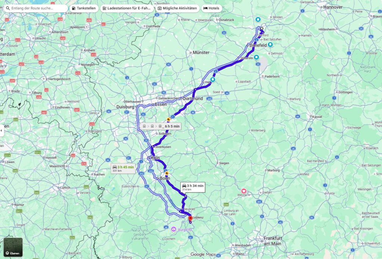Select the 6 h 5 min transit route
Screen dimensions: 382x259
tap(161, 126)
